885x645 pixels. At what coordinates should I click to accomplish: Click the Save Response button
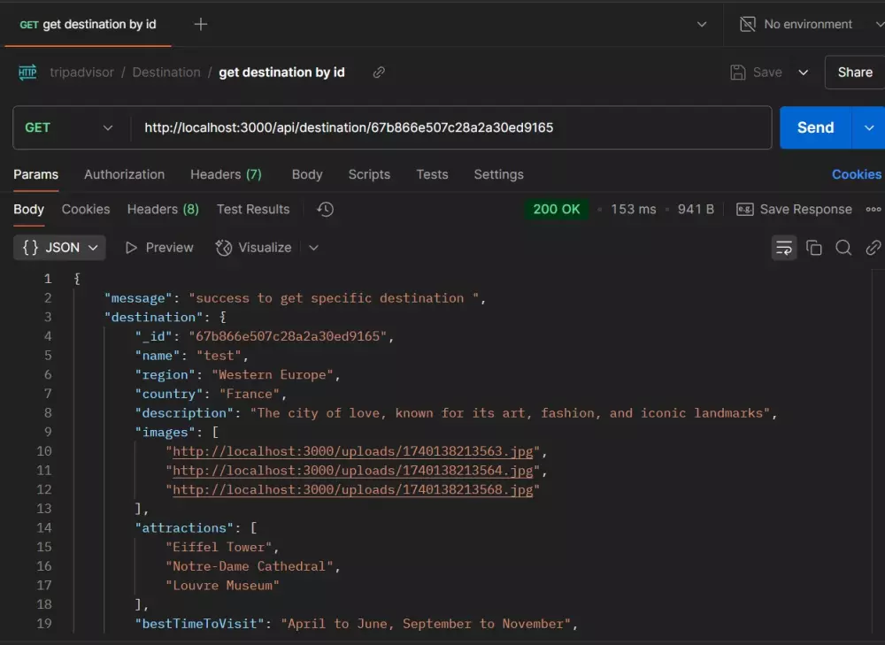tap(794, 210)
